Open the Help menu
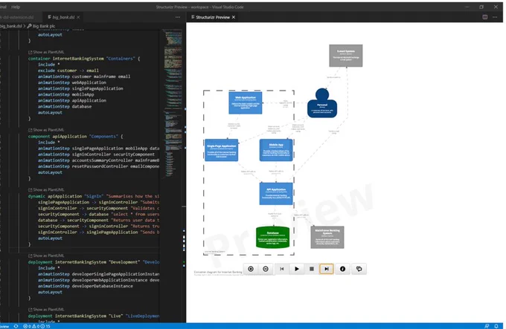This screenshot has width=506, height=329. point(16,7)
